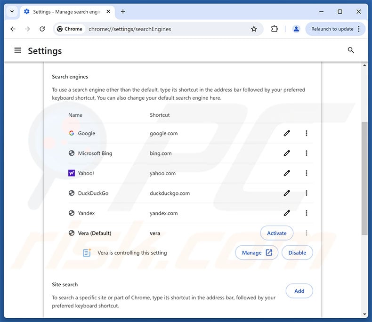The width and height of the screenshot is (372, 322).
Task: Open more actions for Yahoo!
Action: point(306,173)
